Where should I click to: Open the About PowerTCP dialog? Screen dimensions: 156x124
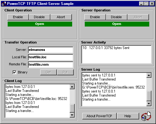99,116
